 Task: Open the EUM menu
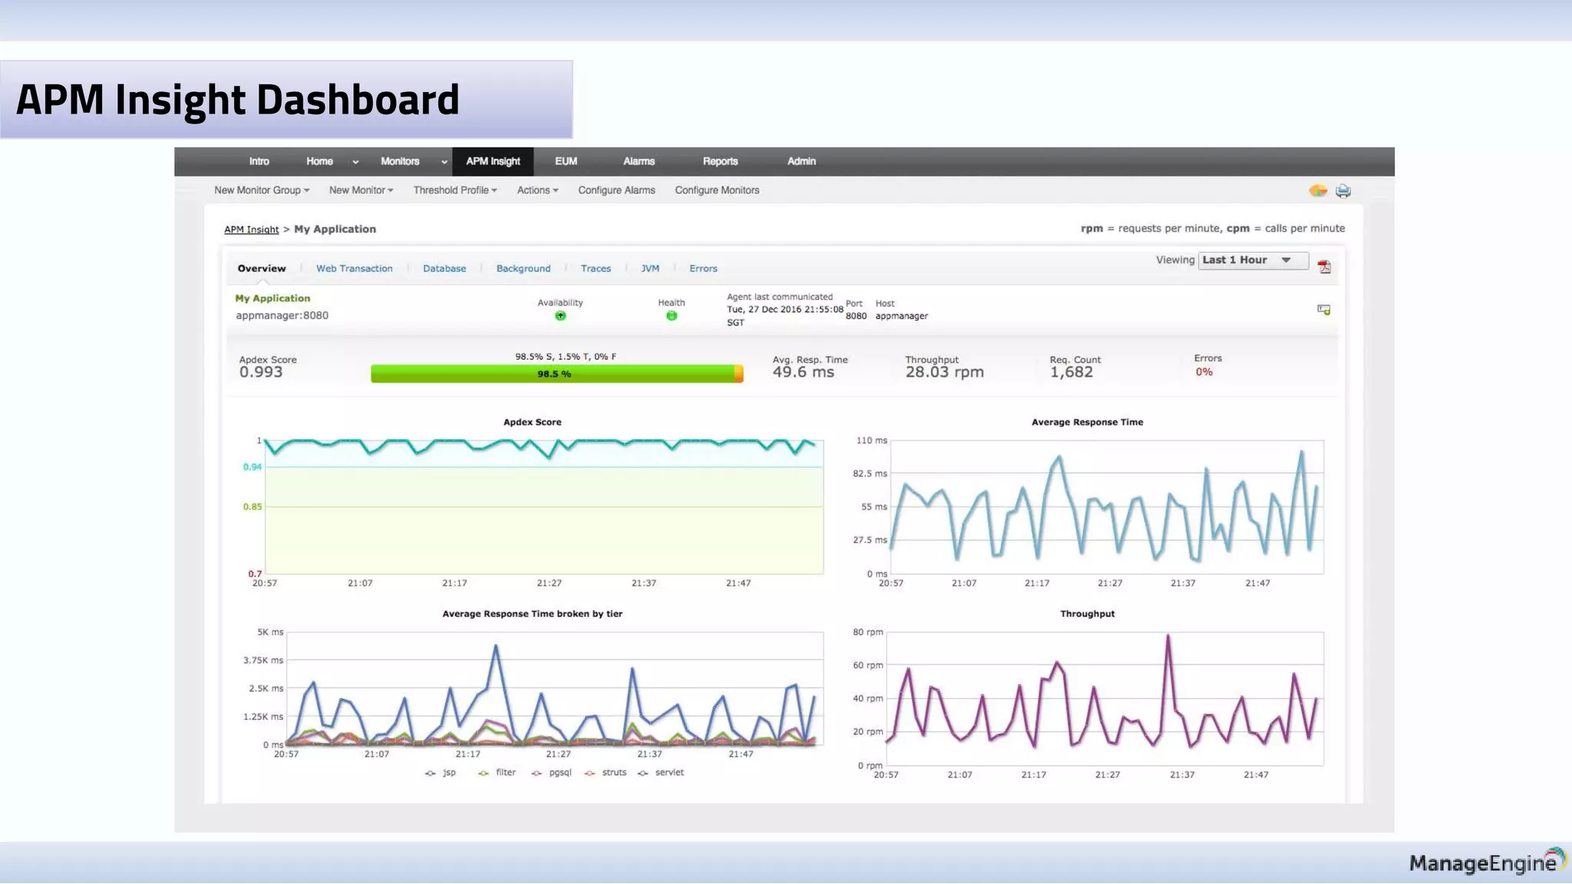click(566, 161)
